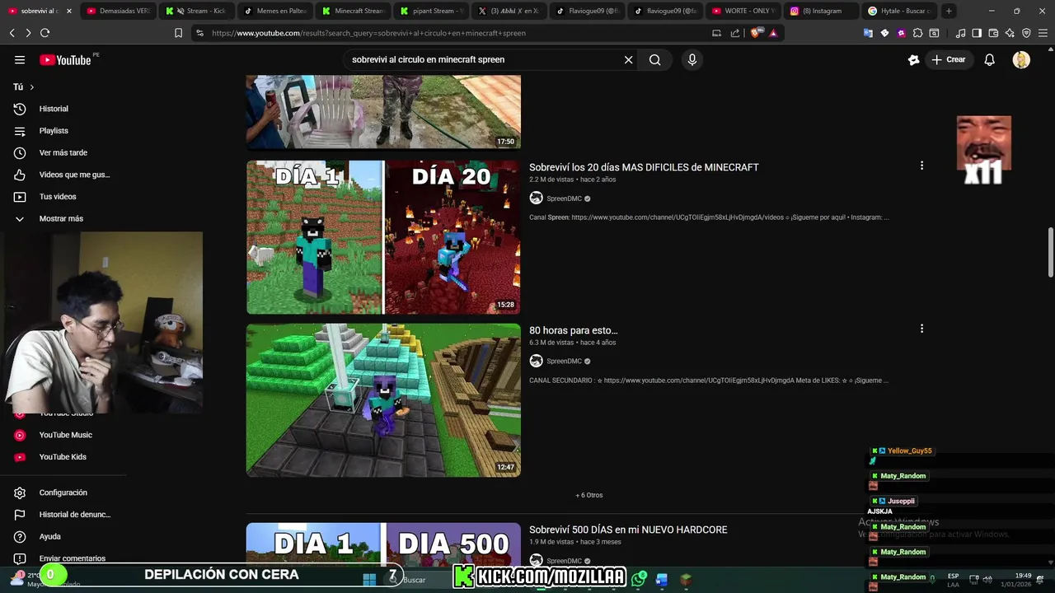Open the '80 horas para esto...' title link
The image size is (1055, 593).
pos(574,330)
